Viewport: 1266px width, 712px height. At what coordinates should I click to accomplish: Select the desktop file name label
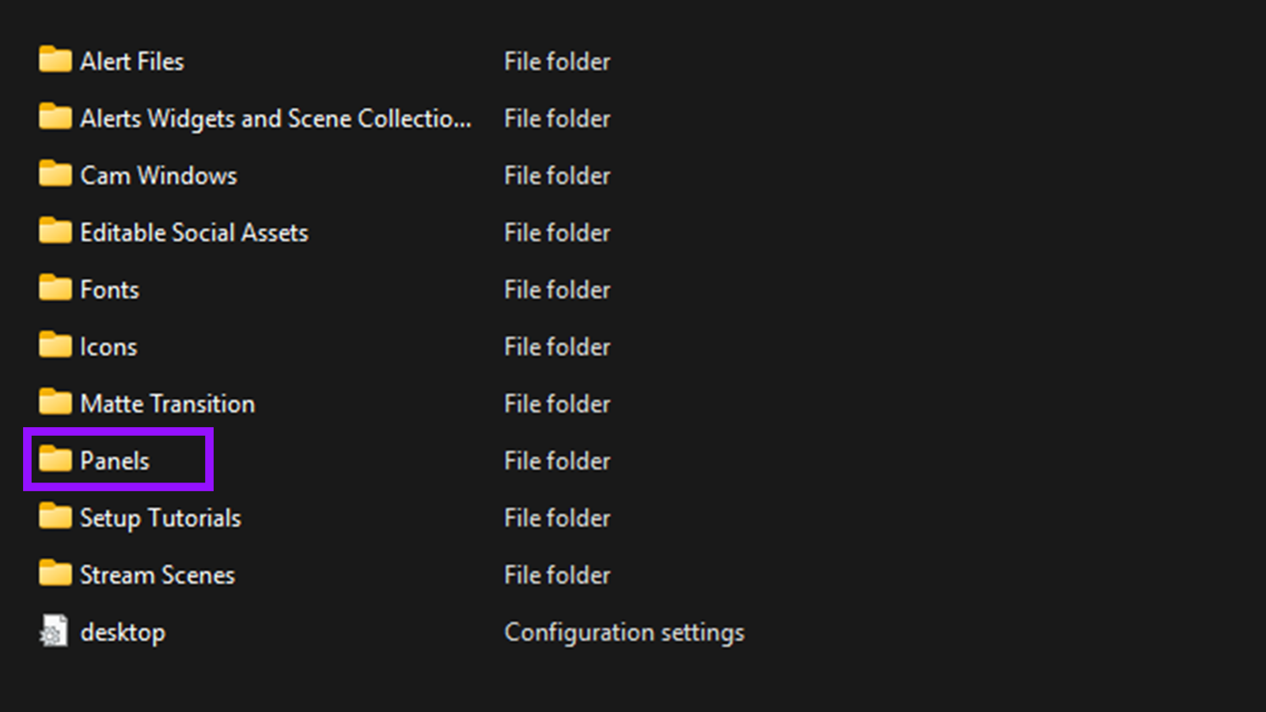point(123,631)
